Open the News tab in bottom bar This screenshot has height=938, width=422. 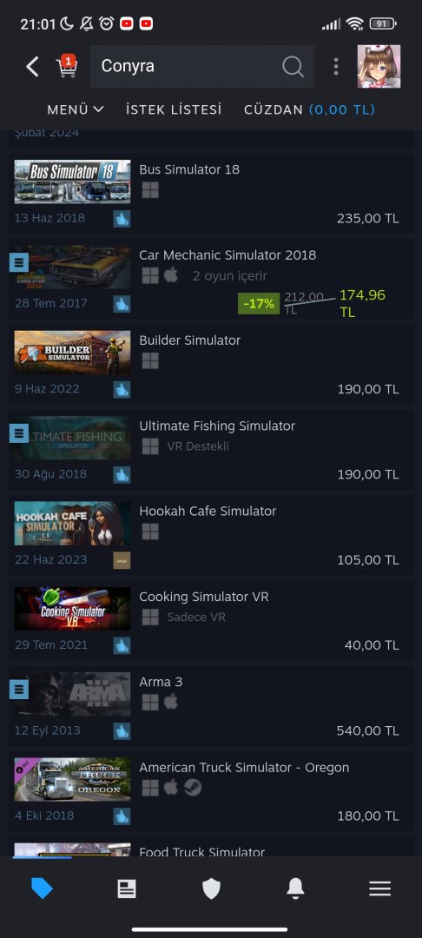(x=127, y=888)
